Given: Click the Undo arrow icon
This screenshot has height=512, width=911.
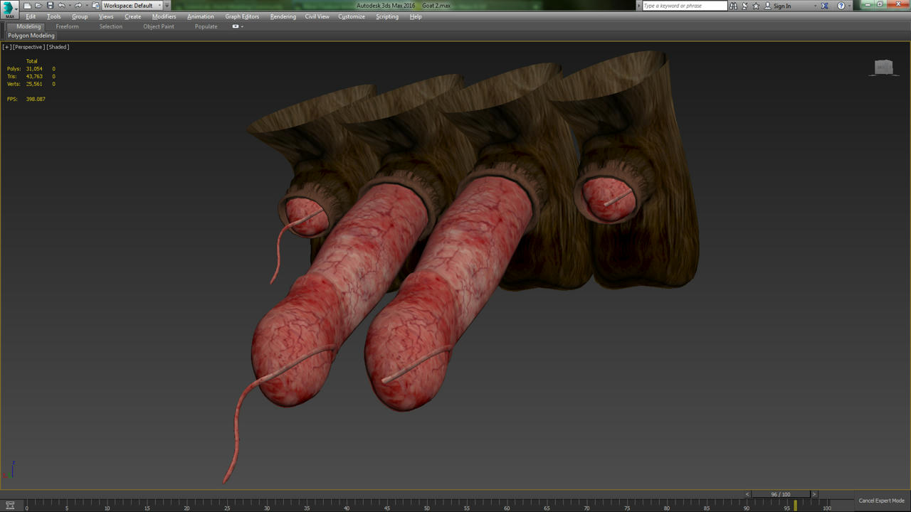Looking at the screenshot, I should (61, 6).
